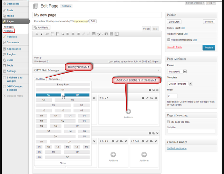Go to previous size on 1/2 column arrow
The width and height of the screenshot is (224, 174).
click(100, 98)
